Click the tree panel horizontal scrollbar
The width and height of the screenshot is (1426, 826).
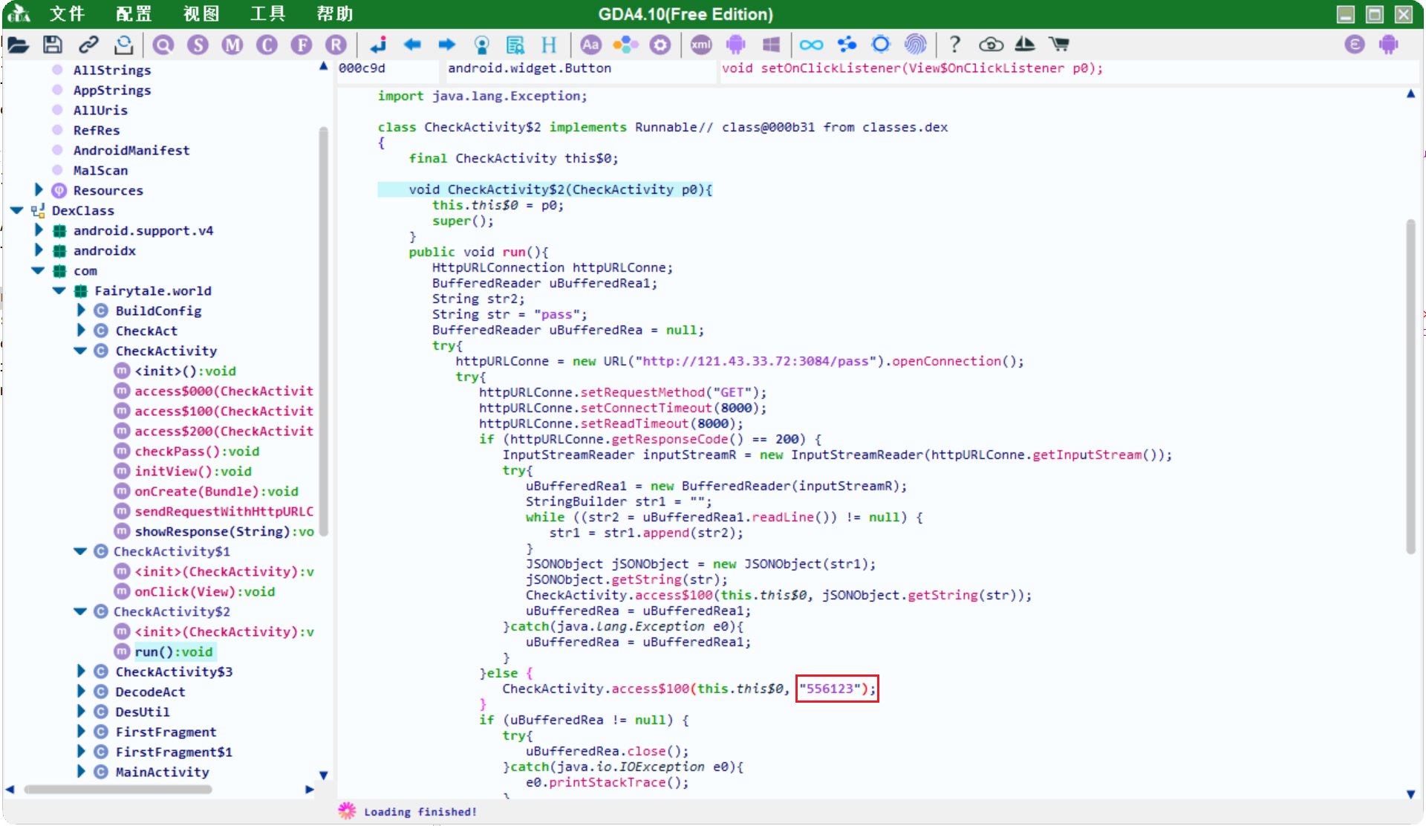(118, 790)
